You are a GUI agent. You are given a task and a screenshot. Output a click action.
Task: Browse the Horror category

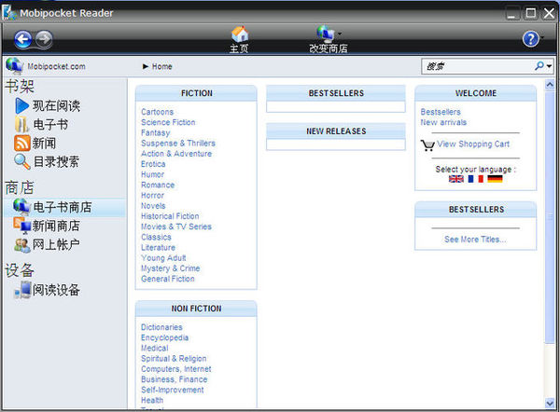tap(152, 196)
